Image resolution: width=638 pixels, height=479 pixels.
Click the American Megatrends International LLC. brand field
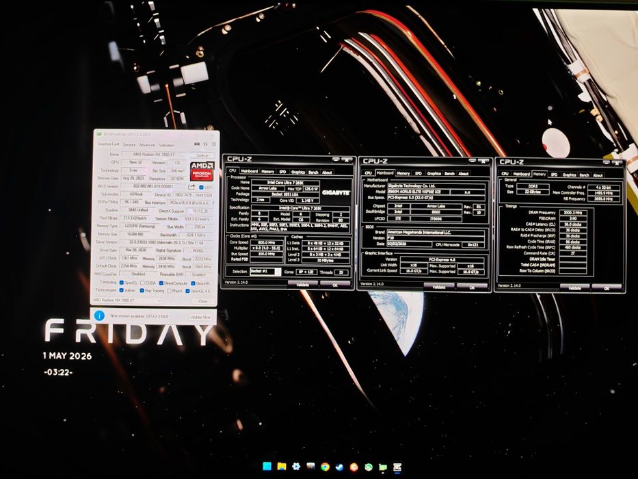pos(436,232)
